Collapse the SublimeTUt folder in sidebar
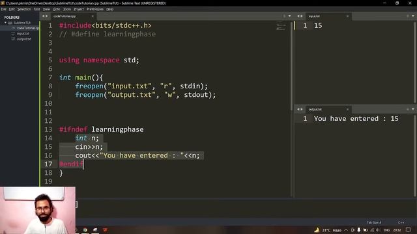The width and height of the screenshot is (417, 234). (5, 23)
